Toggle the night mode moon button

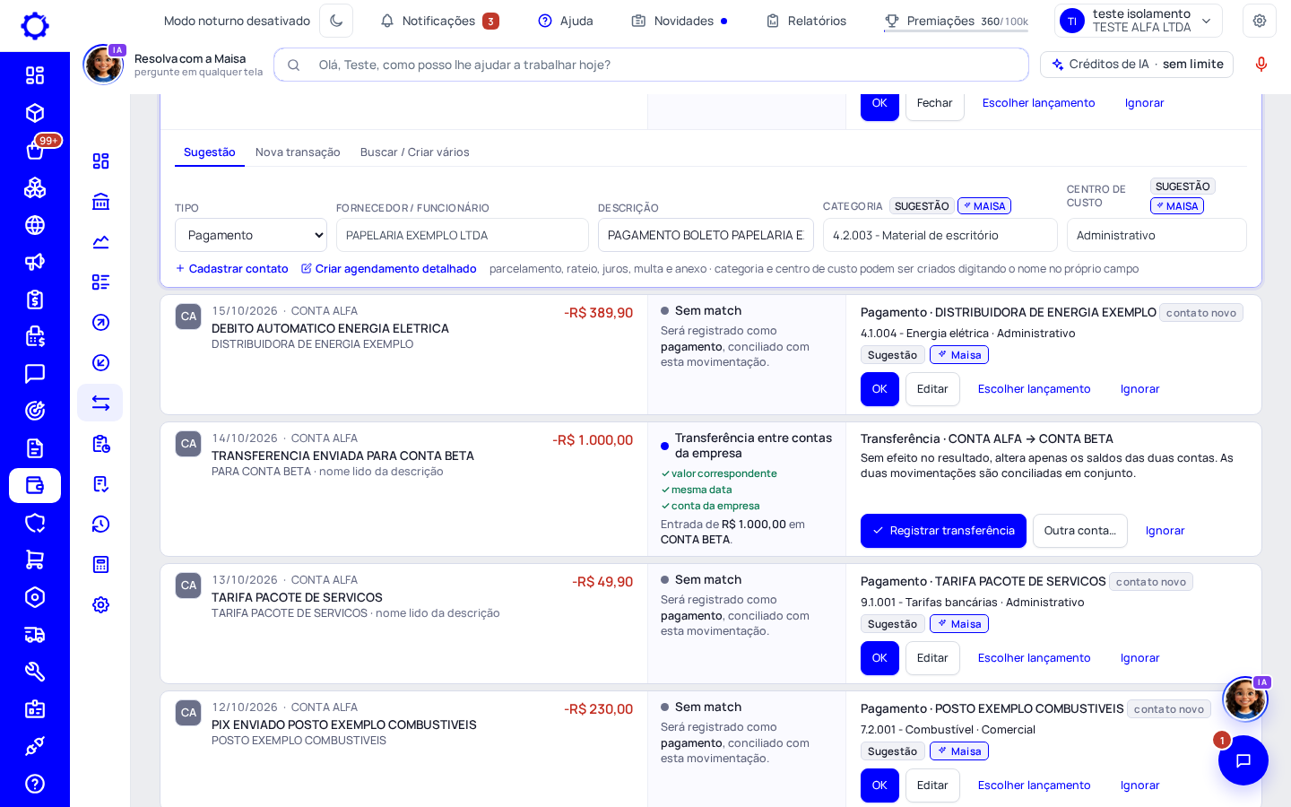click(x=336, y=21)
